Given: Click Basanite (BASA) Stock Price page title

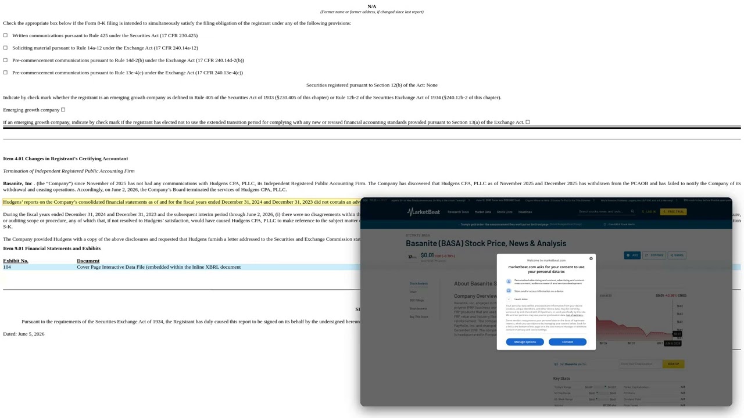Looking at the screenshot, I should click(x=486, y=243).
